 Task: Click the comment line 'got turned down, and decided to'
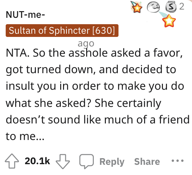(x=91, y=69)
